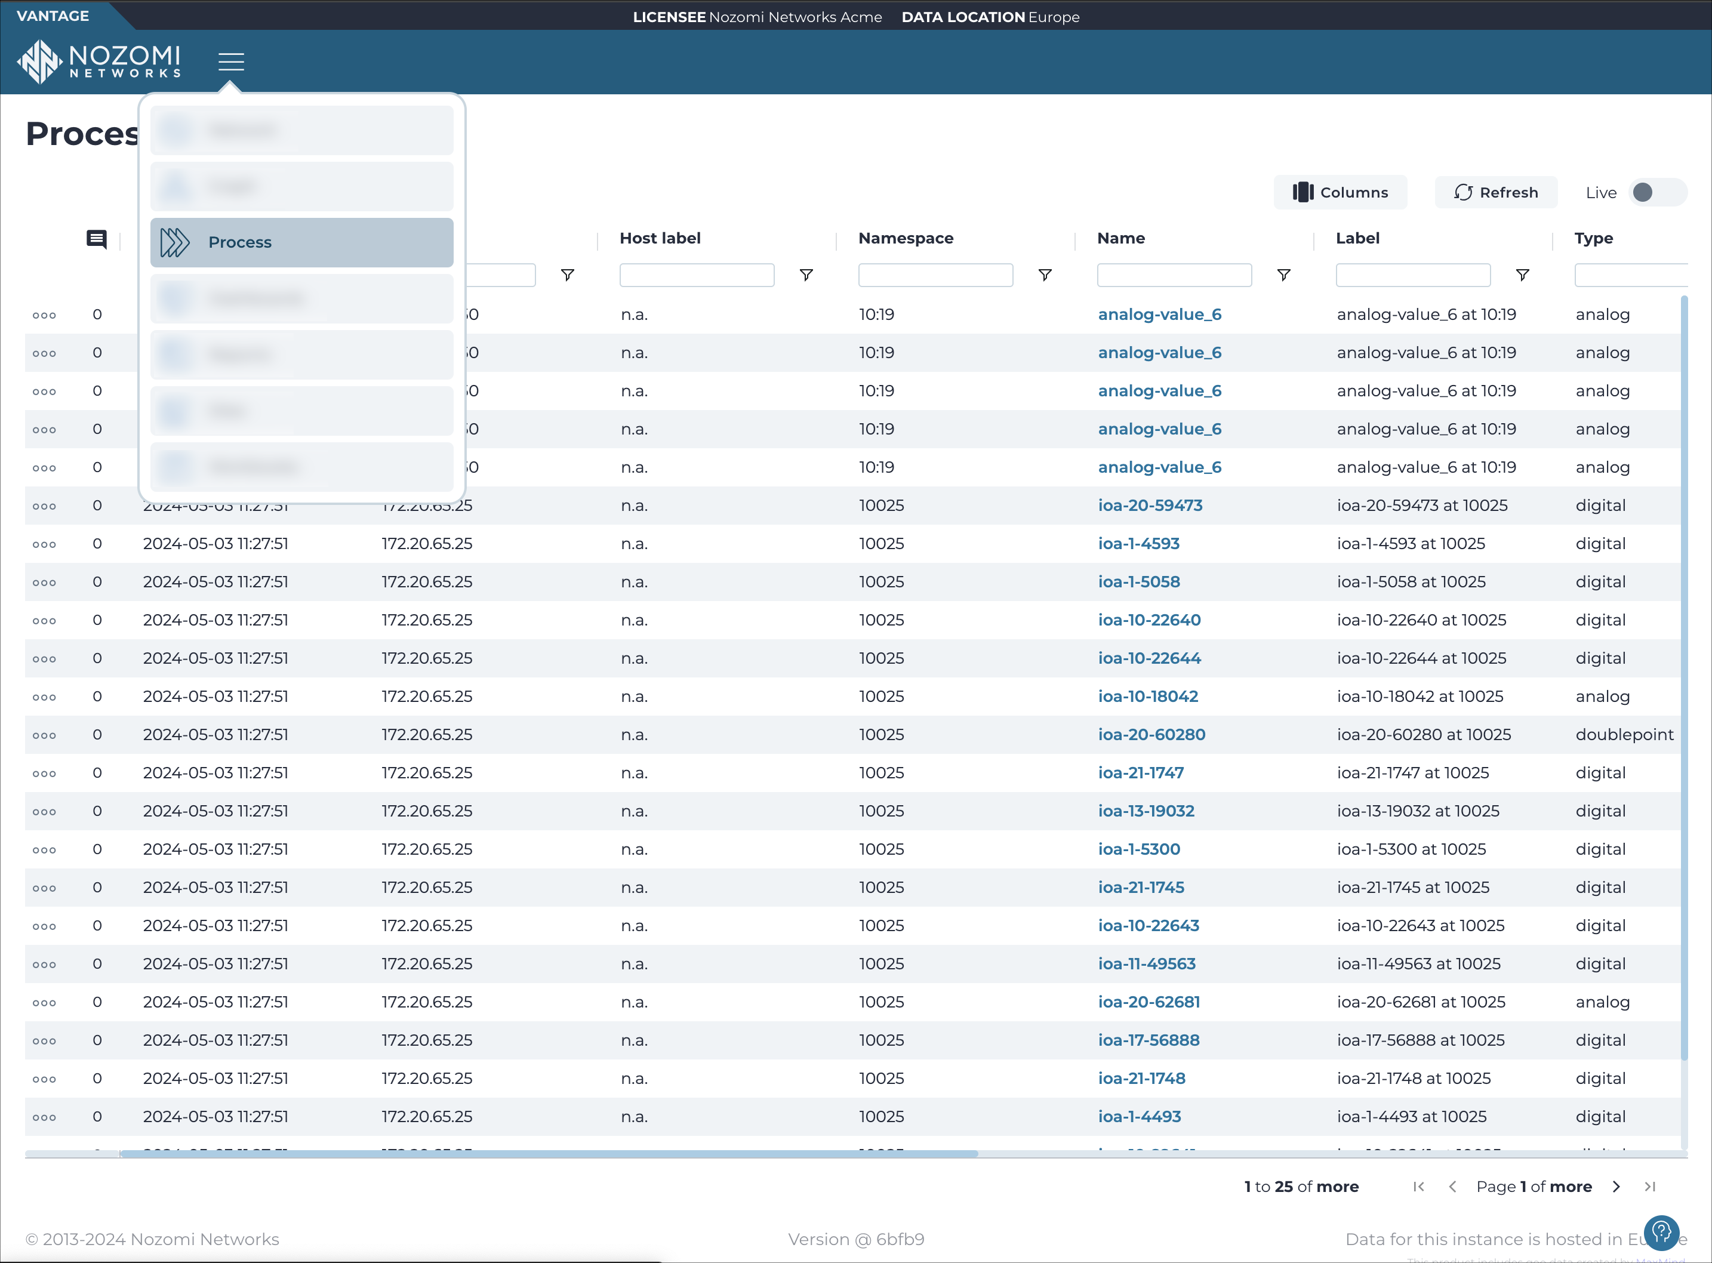This screenshot has height=1263, width=1712.
Task: Open the help question mark button
Action: (1661, 1233)
